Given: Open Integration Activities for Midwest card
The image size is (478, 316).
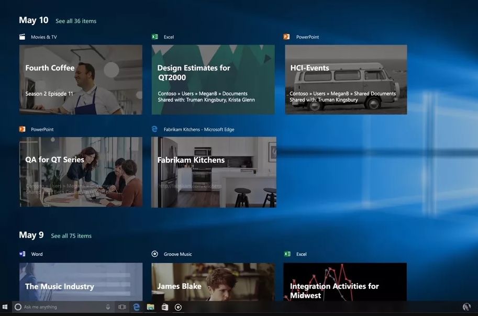Looking at the screenshot, I should pos(345,282).
